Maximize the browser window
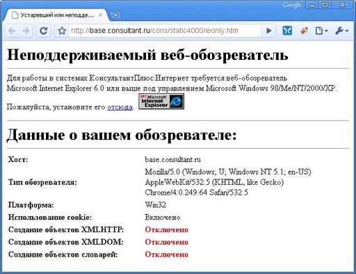356x274 pixels. (325, 5)
